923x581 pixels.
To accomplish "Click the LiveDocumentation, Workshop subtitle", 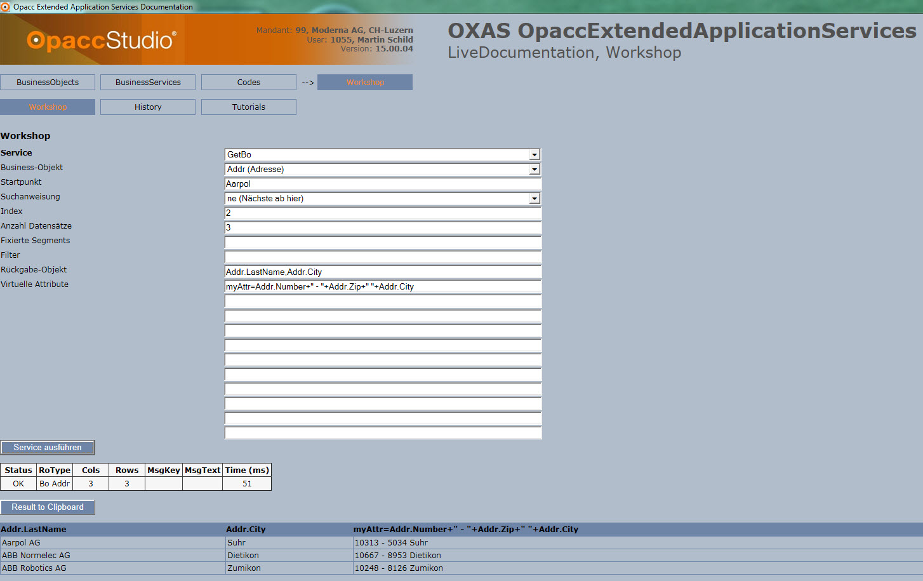I will (564, 53).
